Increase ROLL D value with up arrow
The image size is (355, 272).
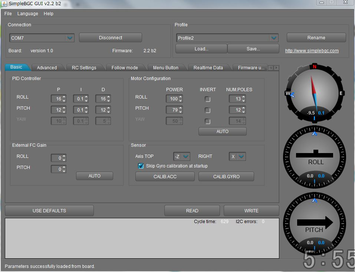[108, 97]
